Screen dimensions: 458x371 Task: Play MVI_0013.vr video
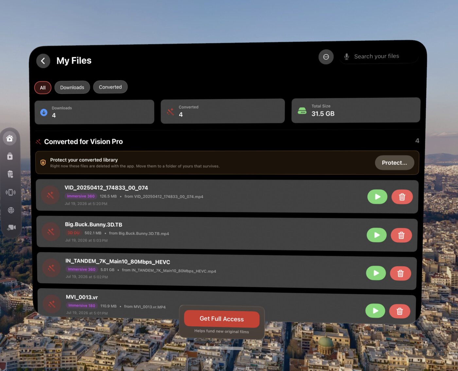coord(376,311)
